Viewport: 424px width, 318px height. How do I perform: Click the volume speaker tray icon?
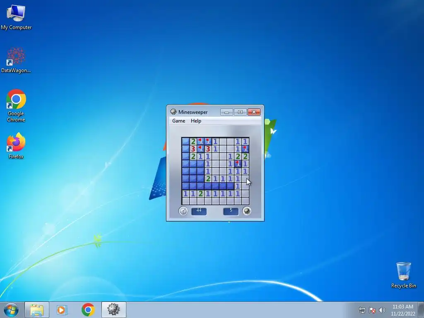(382, 310)
